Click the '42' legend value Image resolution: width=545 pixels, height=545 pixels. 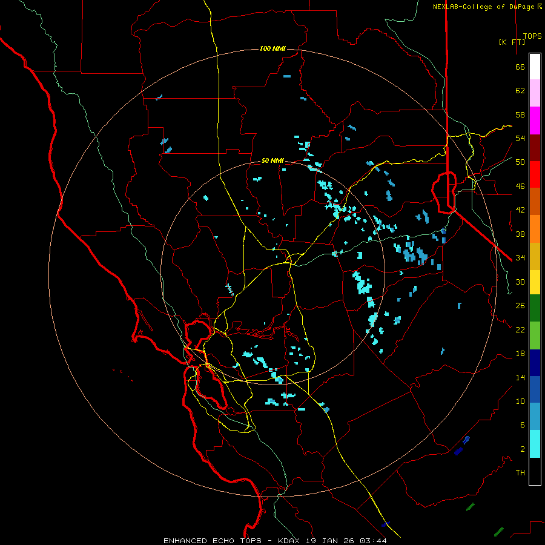520,210
